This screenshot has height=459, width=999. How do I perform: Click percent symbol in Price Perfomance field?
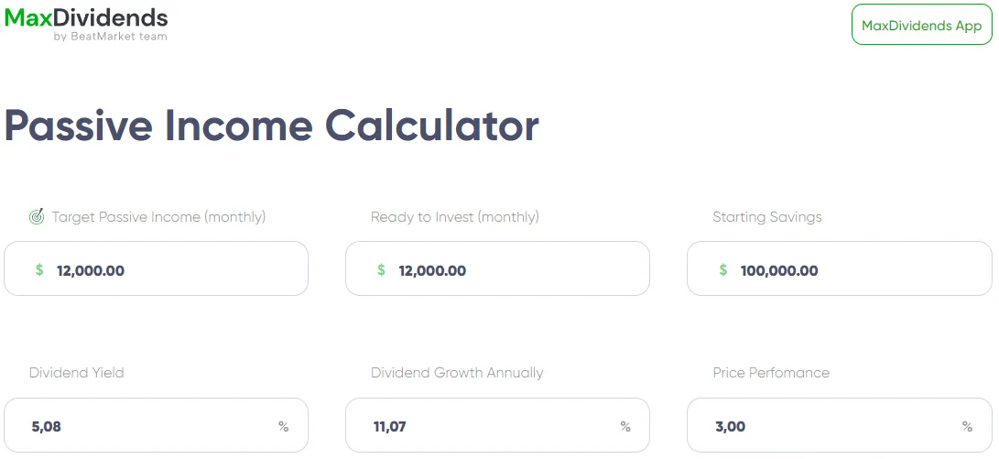click(x=967, y=426)
